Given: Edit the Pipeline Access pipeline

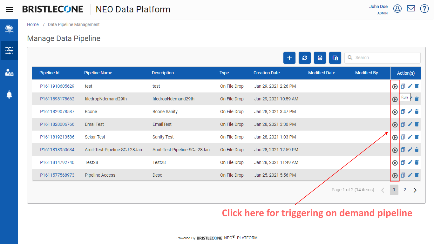Looking at the screenshot, I should click(x=410, y=175).
